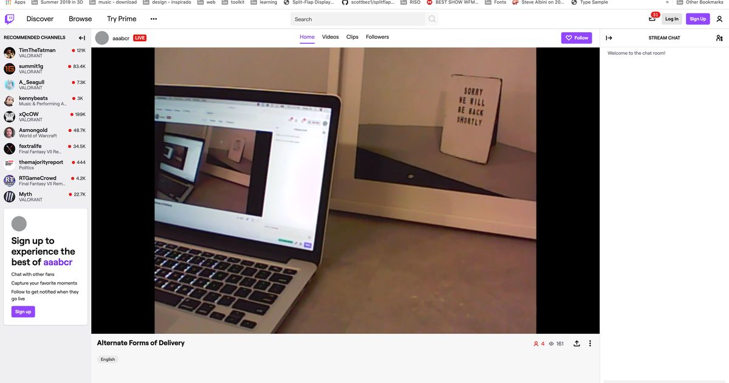Switch to the Videos tab
729x383 pixels.
(330, 37)
